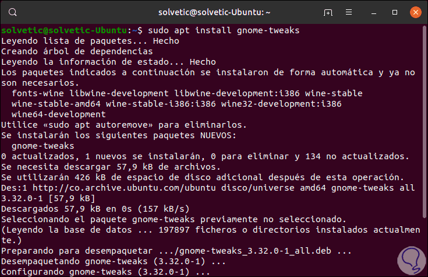Click the package 'wine-stable-i386:i386'
This screenshot has height=277, width=428.
161,104
